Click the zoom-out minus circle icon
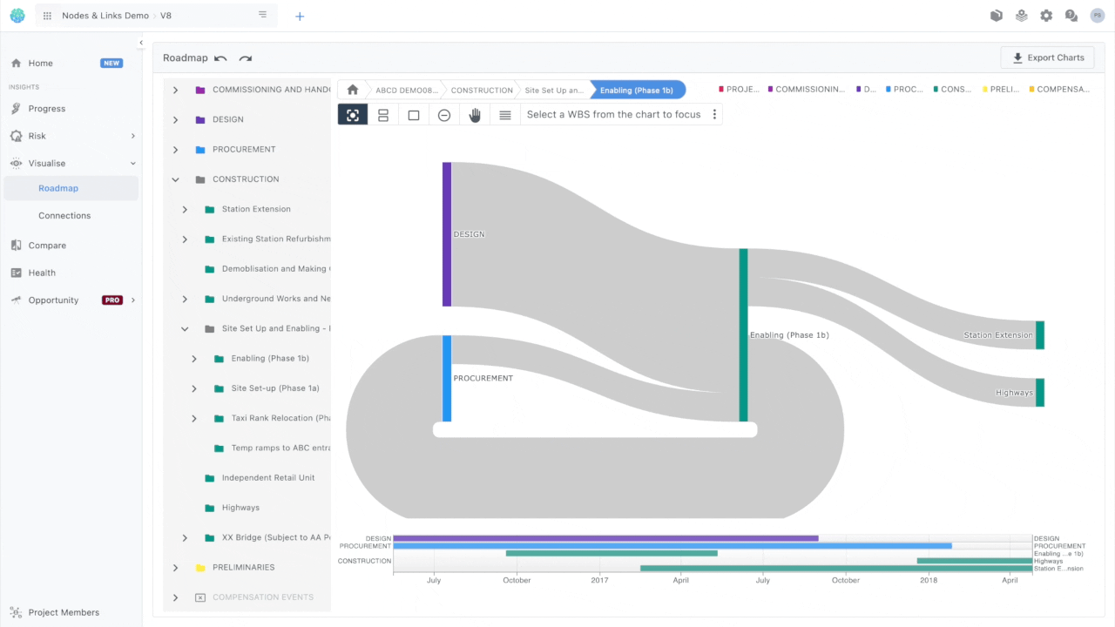The image size is (1115, 627). click(x=444, y=115)
